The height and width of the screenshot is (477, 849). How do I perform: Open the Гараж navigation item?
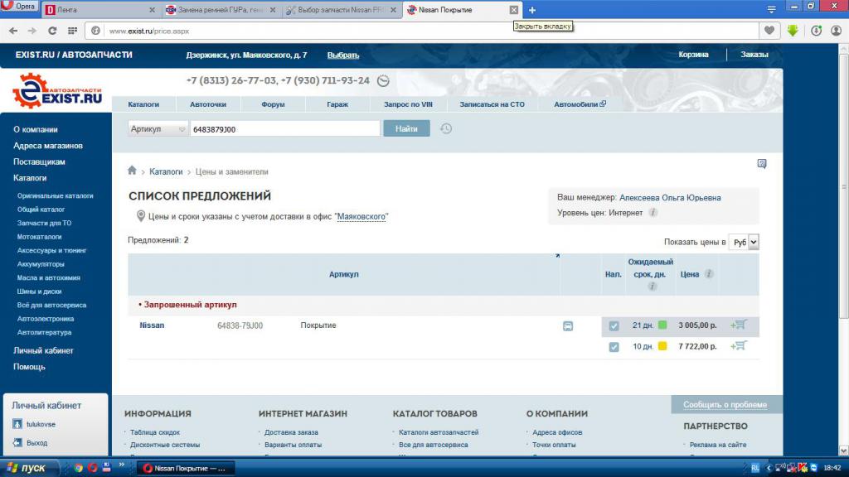[x=337, y=104]
